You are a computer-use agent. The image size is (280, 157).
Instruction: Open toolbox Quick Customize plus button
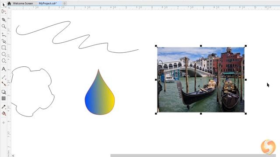3,123
